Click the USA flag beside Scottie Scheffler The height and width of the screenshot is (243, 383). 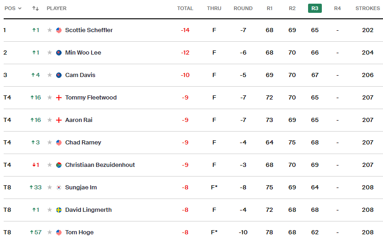[59, 30]
